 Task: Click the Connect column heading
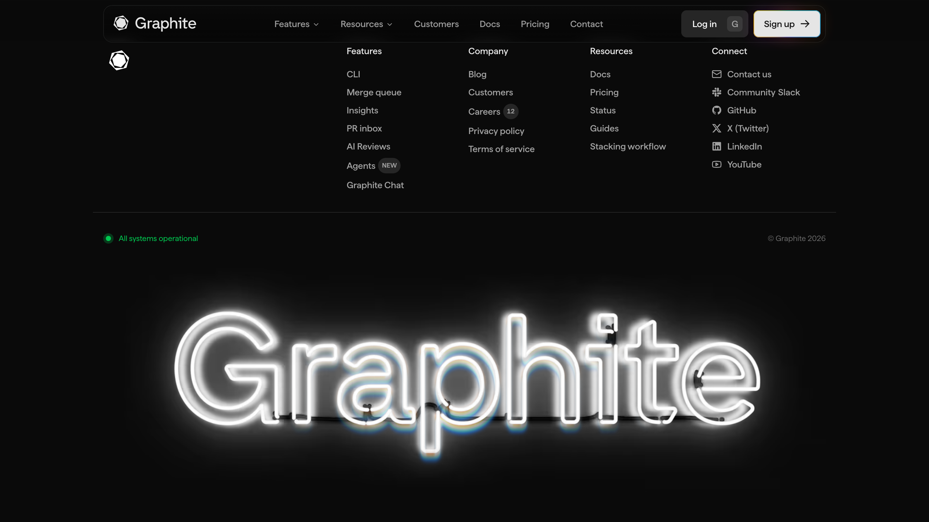[729, 51]
